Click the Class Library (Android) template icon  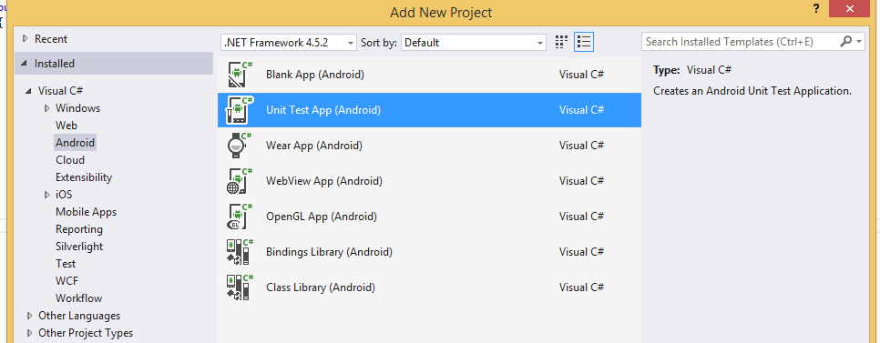tap(240, 288)
